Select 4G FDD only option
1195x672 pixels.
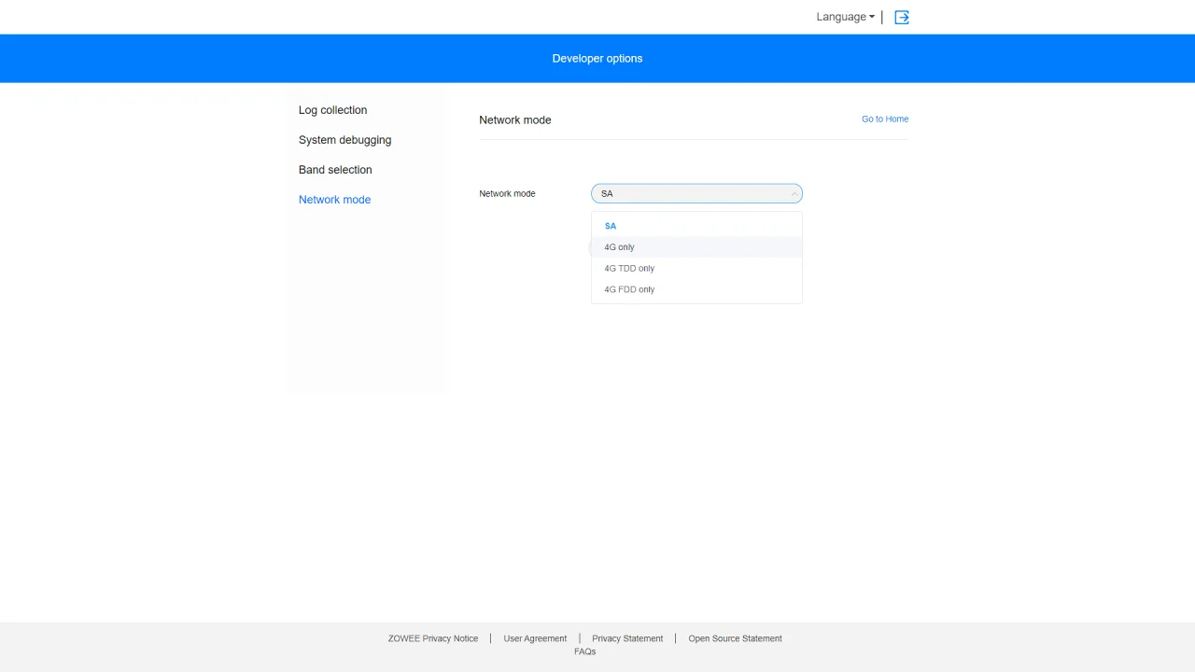click(x=696, y=289)
